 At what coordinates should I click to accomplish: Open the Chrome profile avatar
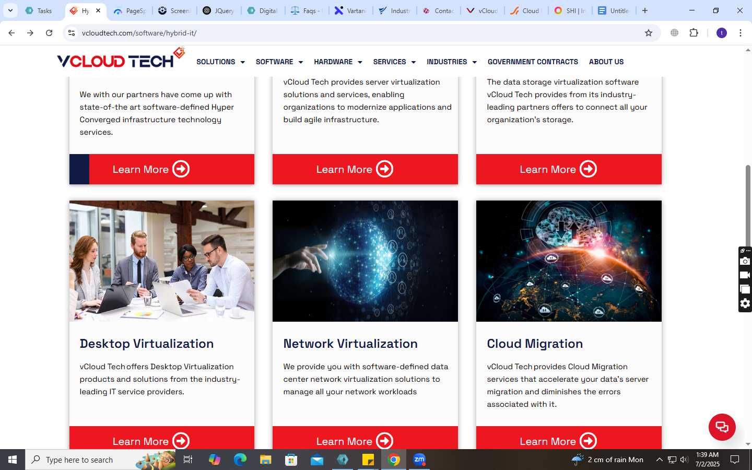tap(722, 33)
